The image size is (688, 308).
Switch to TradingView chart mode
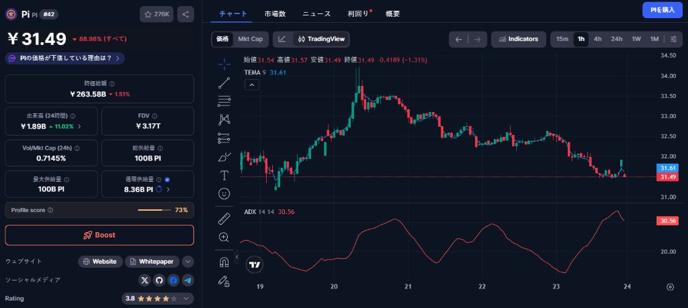[x=320, y=40]
